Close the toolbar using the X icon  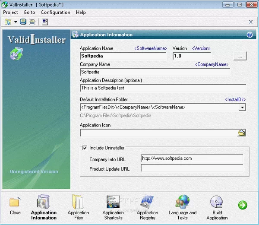[250, 22]
